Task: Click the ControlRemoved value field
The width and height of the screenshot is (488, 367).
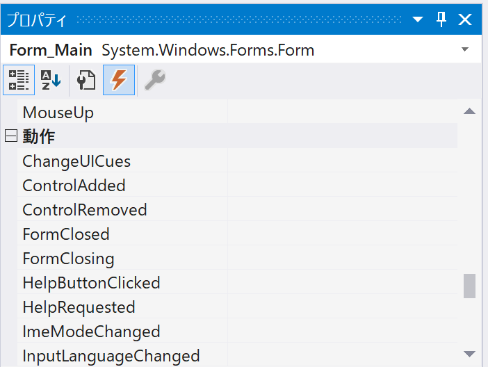Action: [x=341, y=210]
